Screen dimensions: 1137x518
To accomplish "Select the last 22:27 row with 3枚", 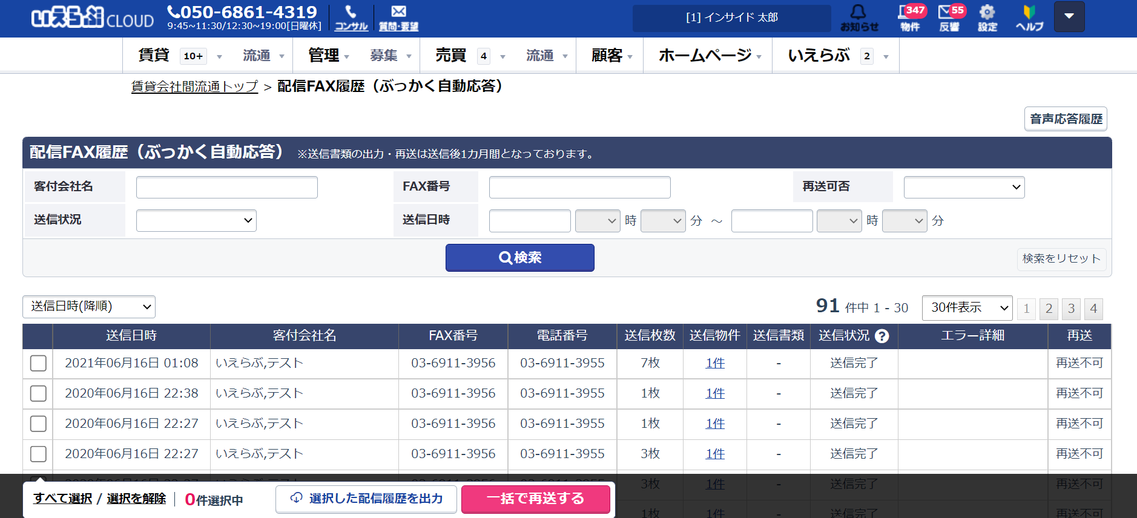I will (38, 454).
